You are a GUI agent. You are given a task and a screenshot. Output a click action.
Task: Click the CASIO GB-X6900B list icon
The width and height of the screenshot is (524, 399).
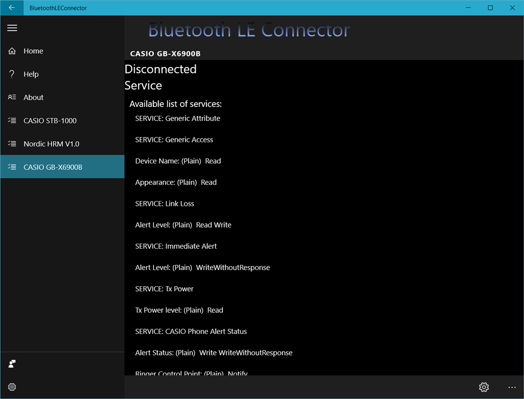(x=12, y=167)
